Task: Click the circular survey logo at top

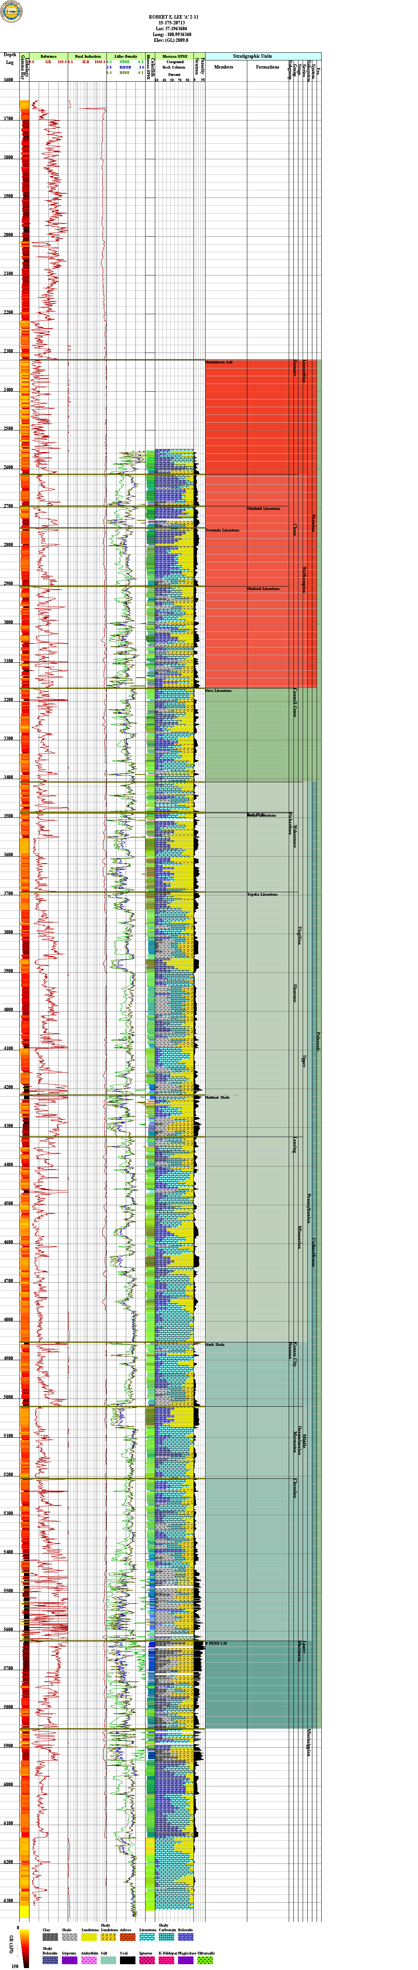Action: pyautogui.click(x=12, y=11)
